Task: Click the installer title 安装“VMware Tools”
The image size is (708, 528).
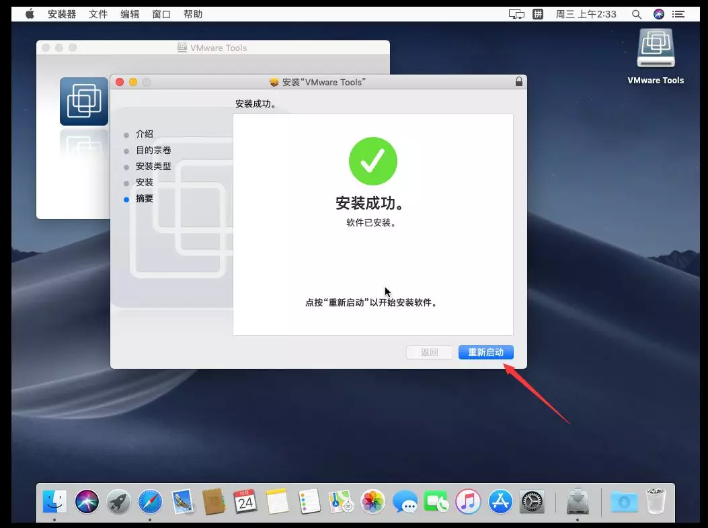Action: 324,82
